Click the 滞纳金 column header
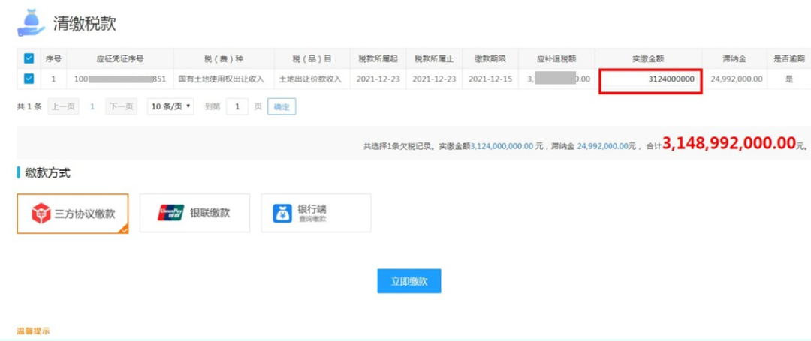 pos(734,58)
